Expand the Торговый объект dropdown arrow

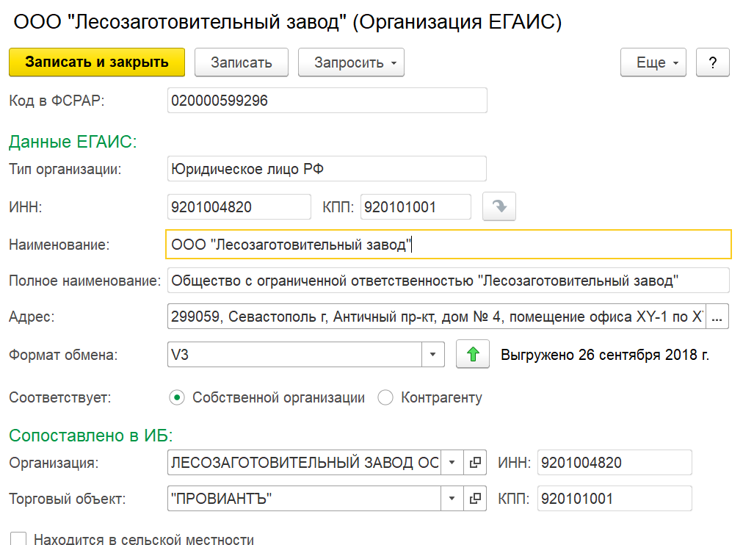[x=452, y=499]
